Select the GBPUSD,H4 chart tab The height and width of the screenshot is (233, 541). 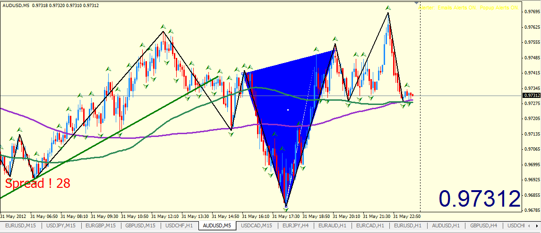pyautogui.click(x=483, y=226)
